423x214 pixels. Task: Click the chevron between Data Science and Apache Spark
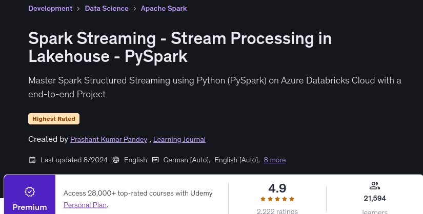[x=135, y=9]
